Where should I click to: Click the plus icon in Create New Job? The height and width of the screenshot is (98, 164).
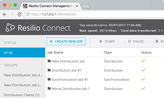[51, 41]
